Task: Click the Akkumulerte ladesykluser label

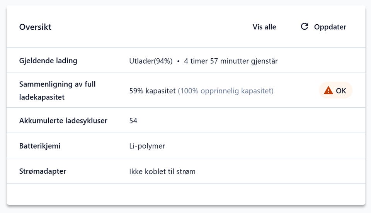Action: pyautogui.click(x=63, y=121)
